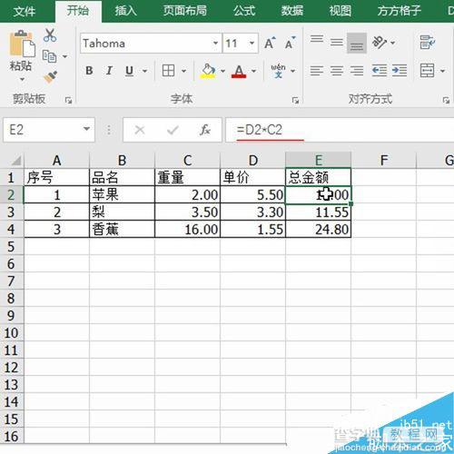Switch to the 数据 tab
The image size is (454, 454).
pyautogui.click(x=292, y=11)
